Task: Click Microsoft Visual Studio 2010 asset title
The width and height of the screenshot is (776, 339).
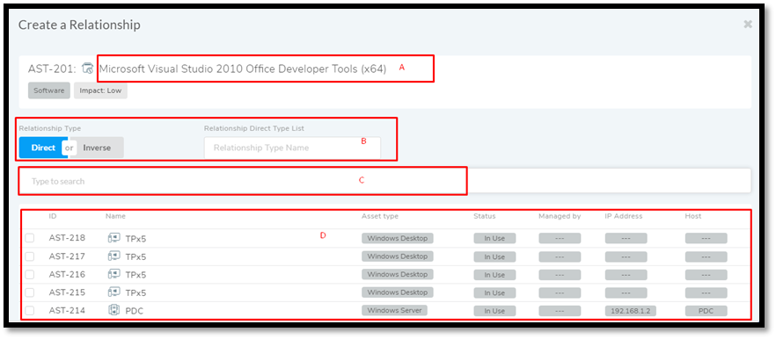Action: [x=243, y=69]
